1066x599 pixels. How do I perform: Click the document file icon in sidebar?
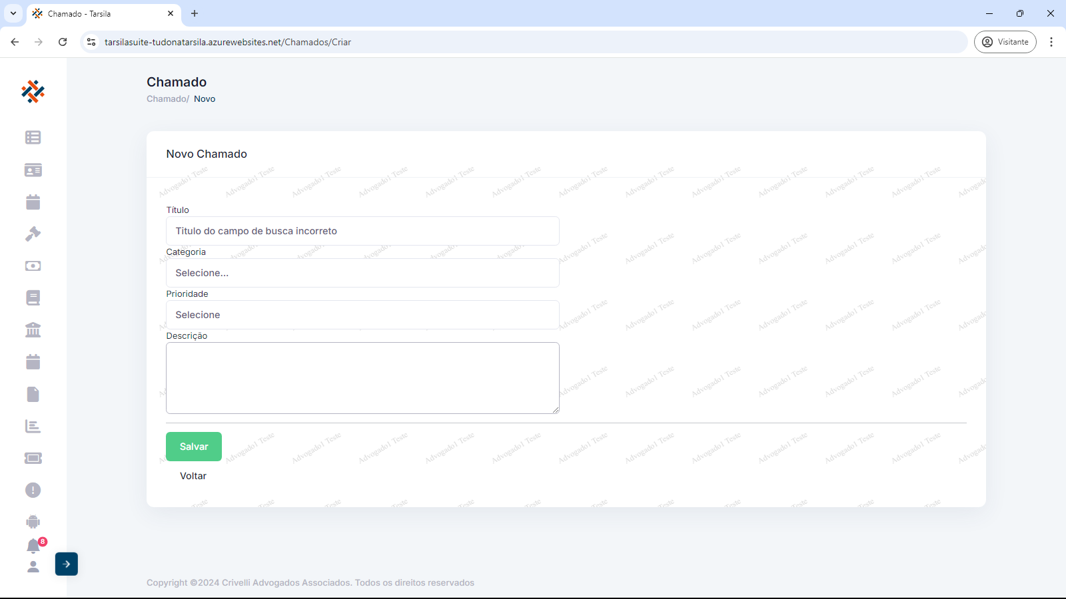click(33, 394)
